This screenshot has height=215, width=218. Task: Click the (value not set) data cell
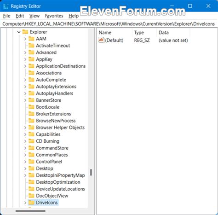point(173,41)
